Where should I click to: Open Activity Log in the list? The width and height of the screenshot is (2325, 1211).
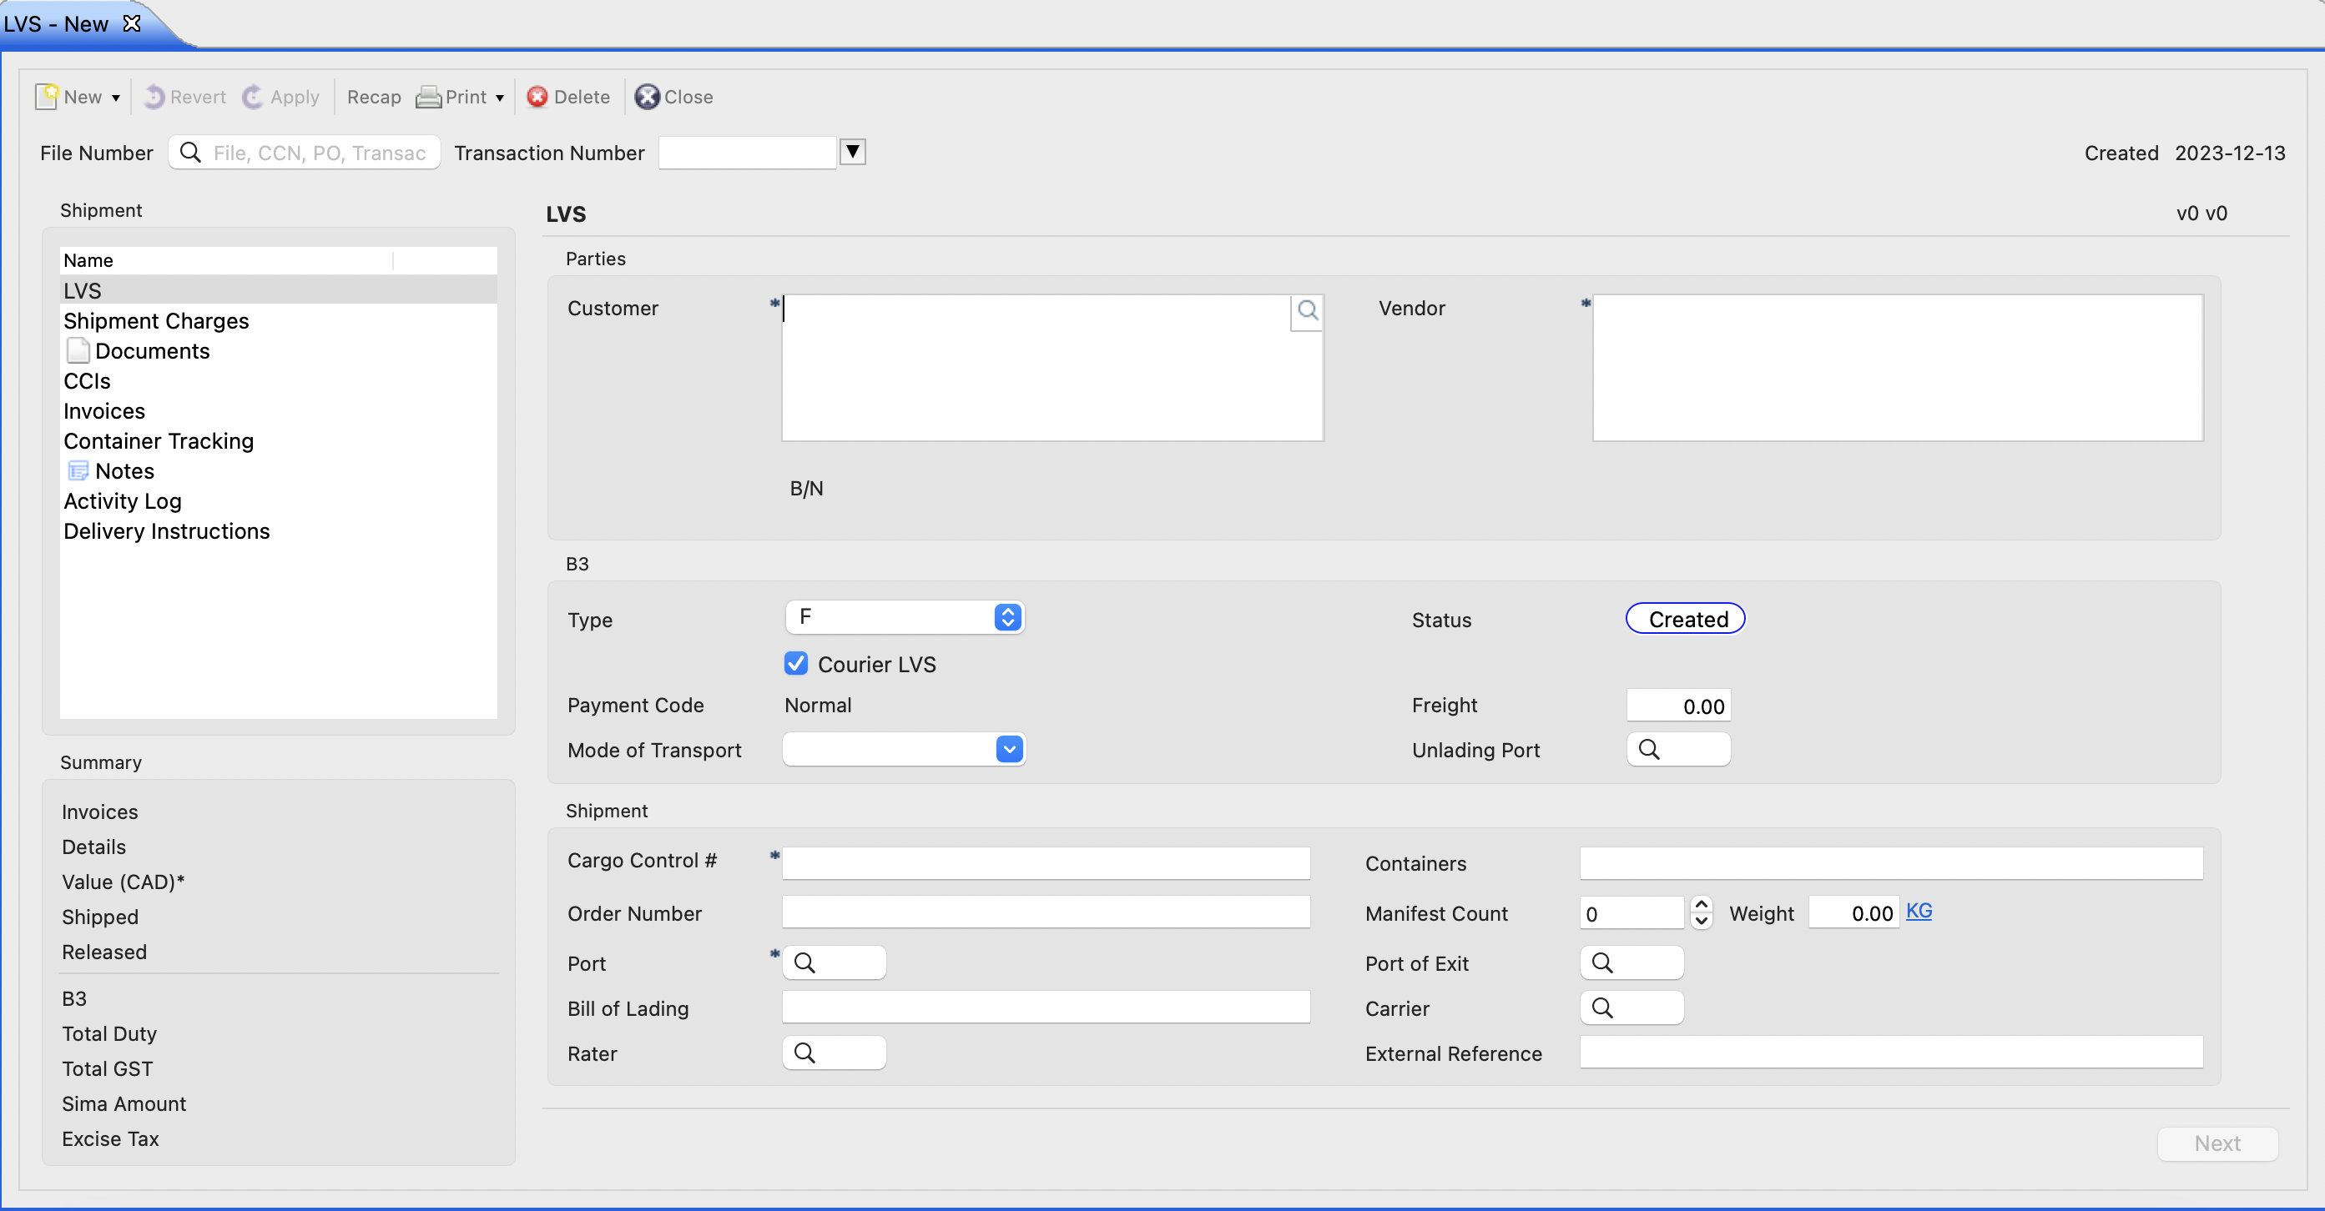click(x=278, y=501)
